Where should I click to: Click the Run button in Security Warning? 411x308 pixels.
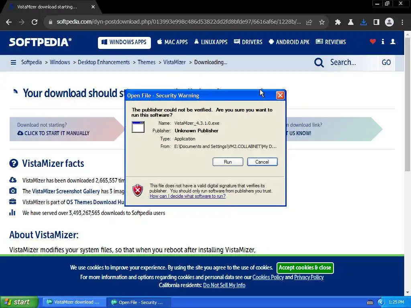coord(228,162)
